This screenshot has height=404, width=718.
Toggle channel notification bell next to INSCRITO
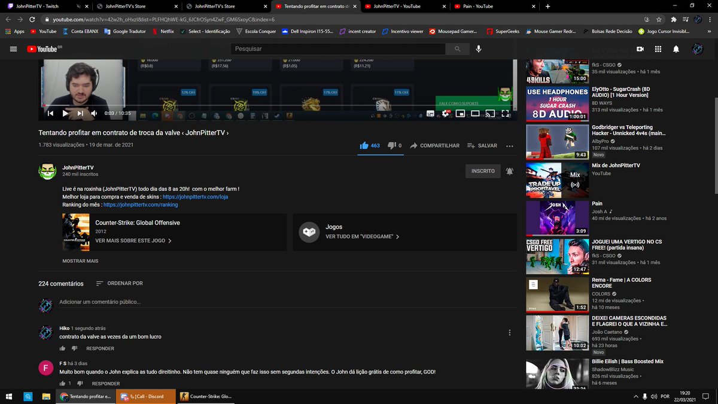pyautogui.click(x=509, y=171)
